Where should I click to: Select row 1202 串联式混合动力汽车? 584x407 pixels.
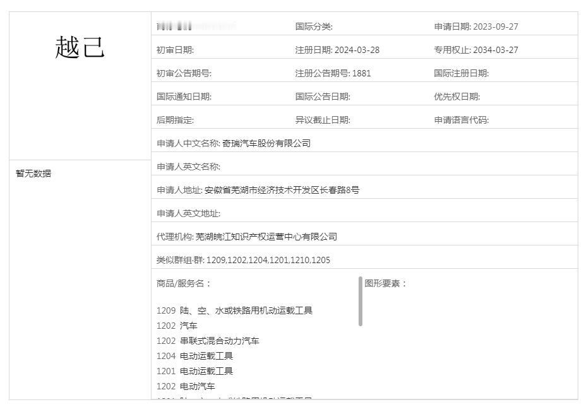(208, 341)
